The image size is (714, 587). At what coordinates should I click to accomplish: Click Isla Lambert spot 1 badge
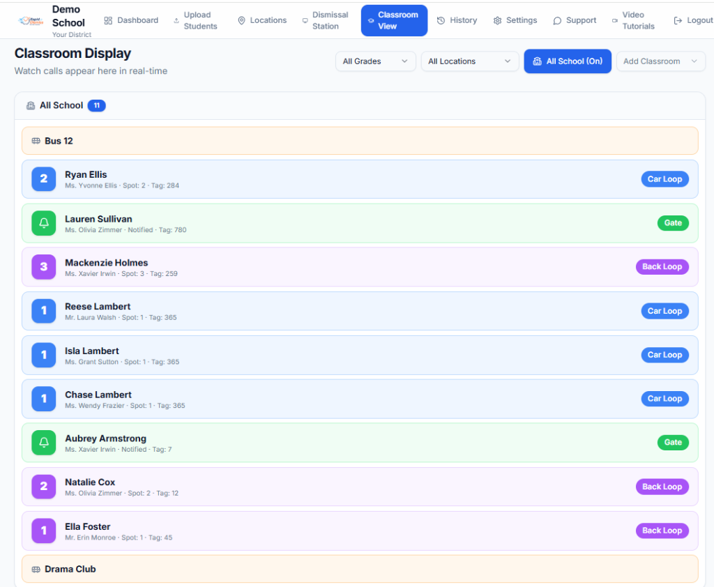44,356
